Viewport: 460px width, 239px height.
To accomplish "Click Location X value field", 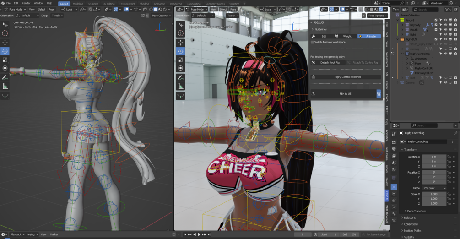I will (x=434, y=157).
